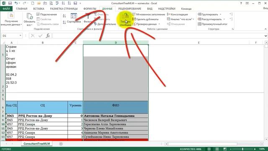This screenshot has height=151, width=268.
Task: Switch to the ВИД tab
Action: (150, 8)
